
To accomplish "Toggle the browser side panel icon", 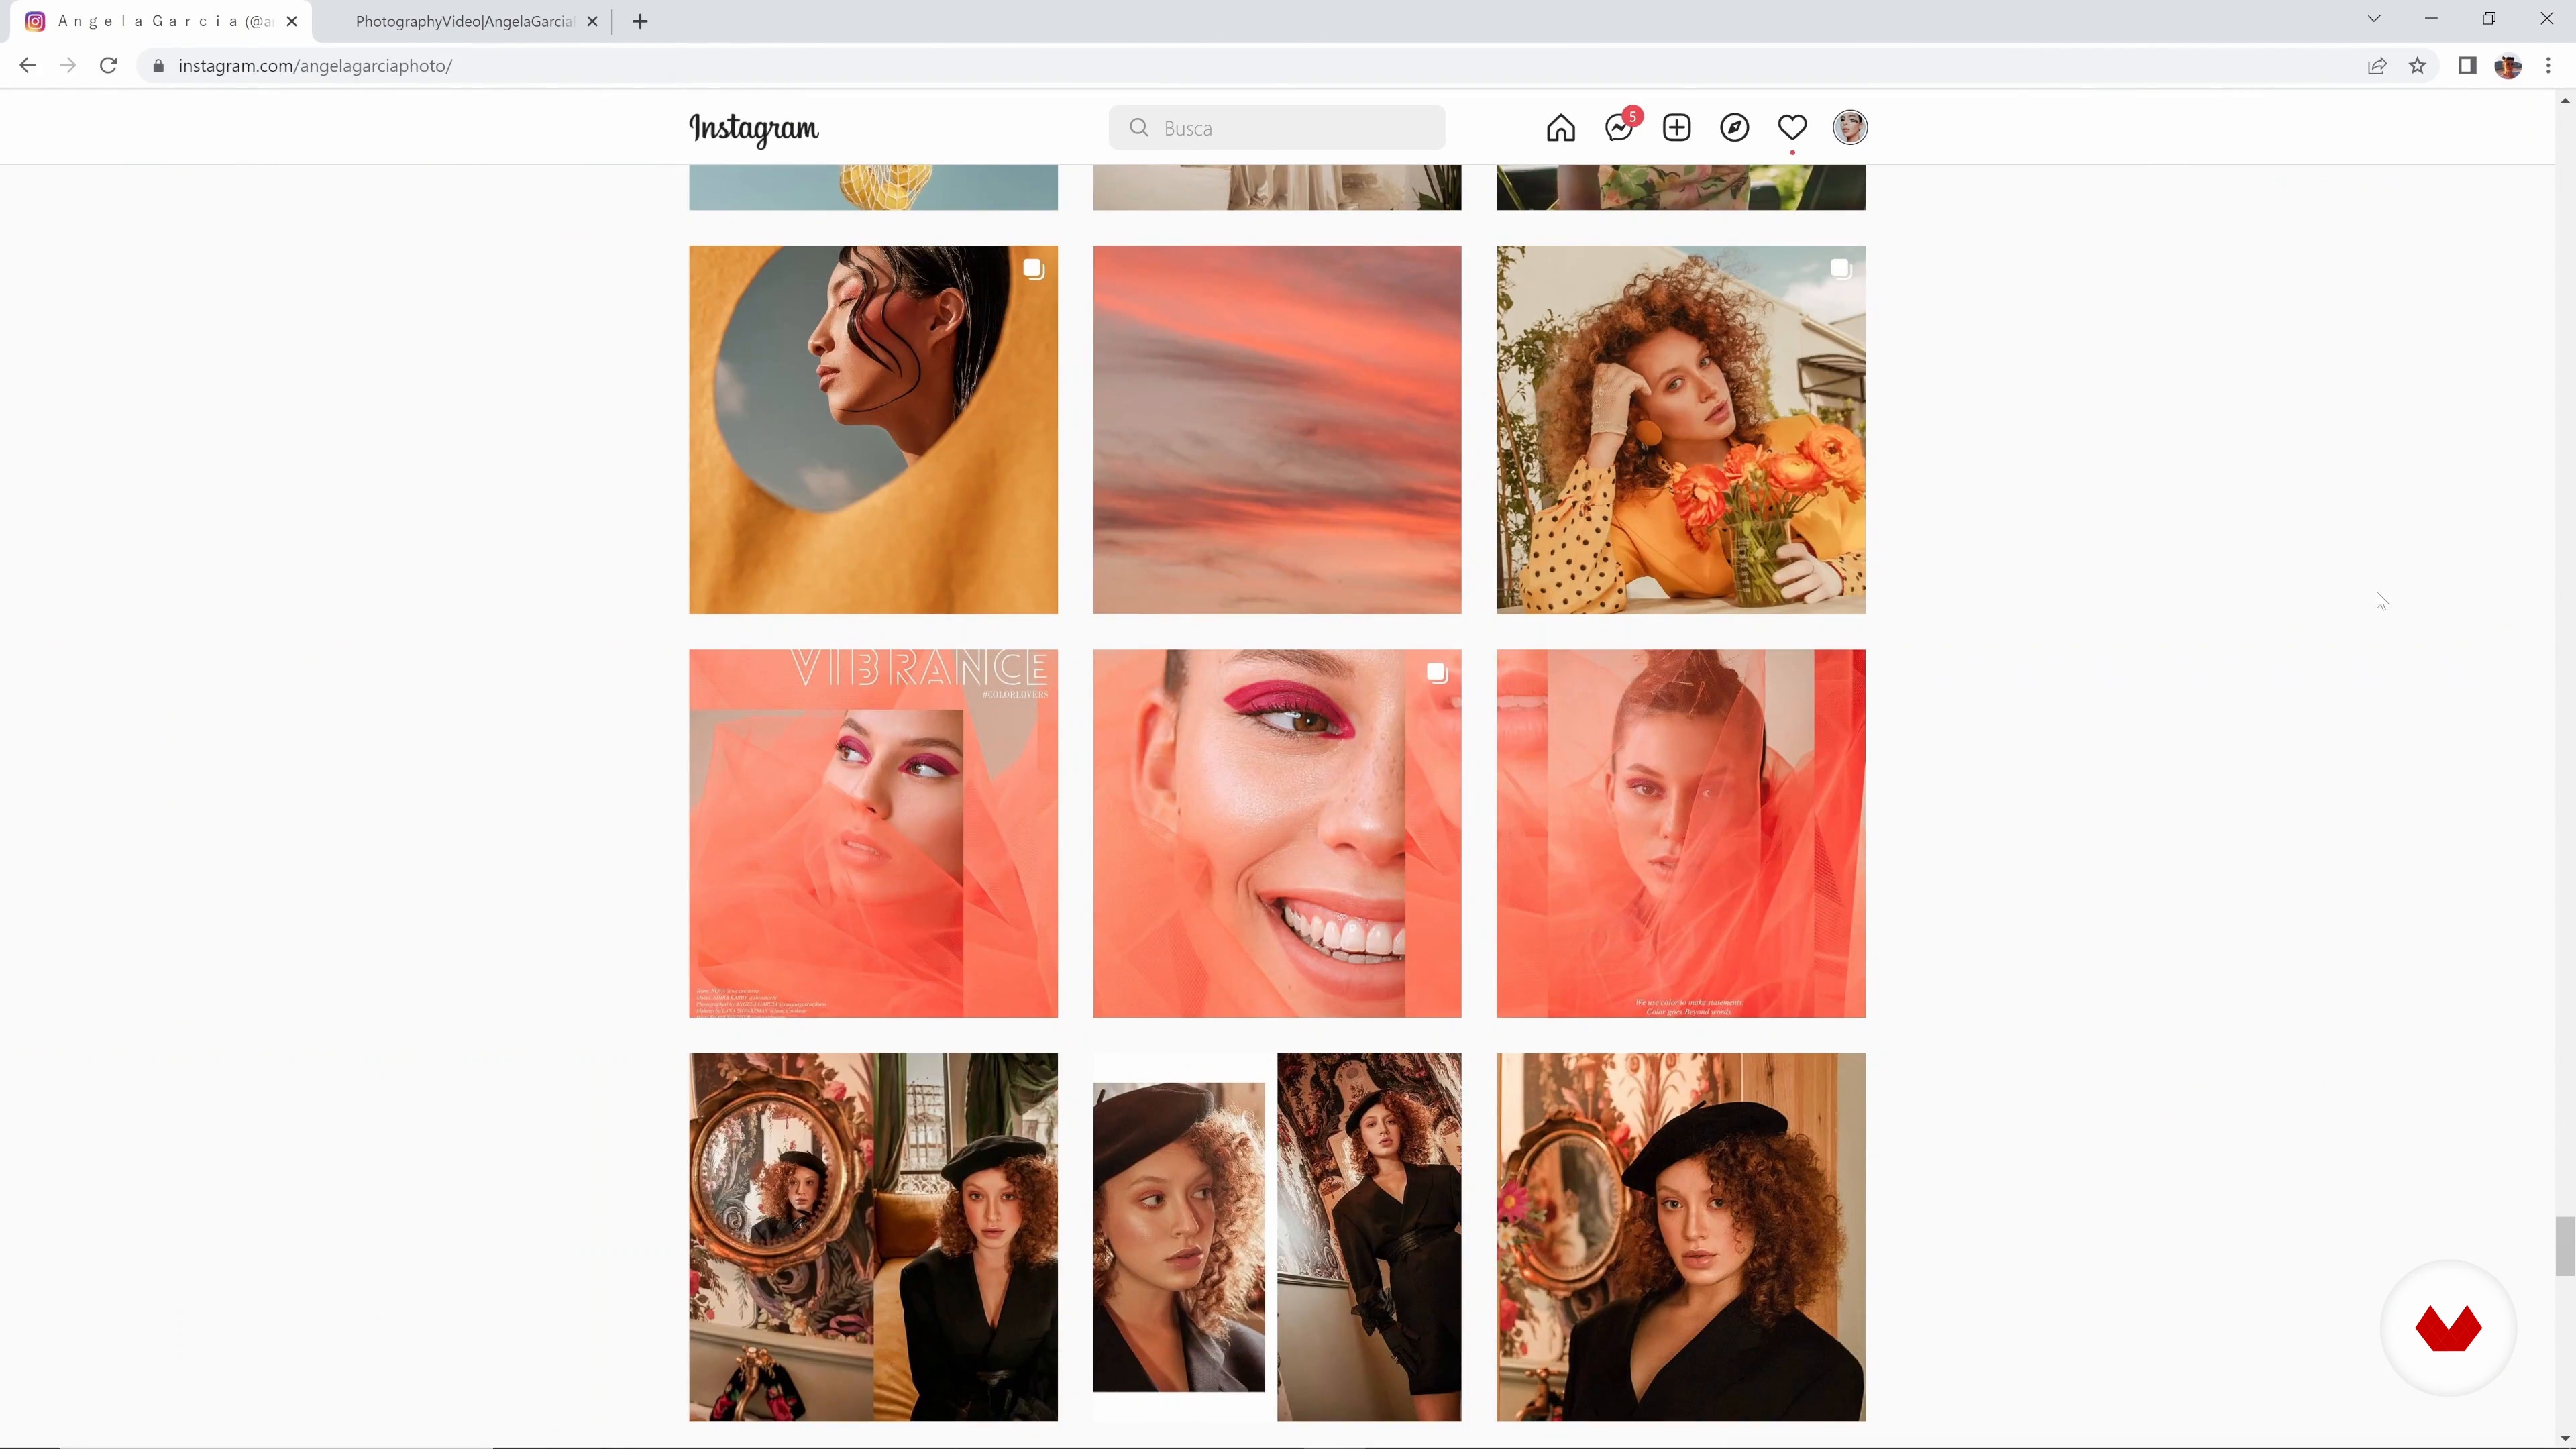I will click(x=2467, y=66).
